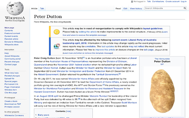
Task: Open the sidebar Contents link
Action: point(9,31)
